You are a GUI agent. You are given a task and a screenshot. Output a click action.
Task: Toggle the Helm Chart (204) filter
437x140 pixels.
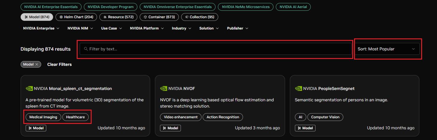point(76,17)
